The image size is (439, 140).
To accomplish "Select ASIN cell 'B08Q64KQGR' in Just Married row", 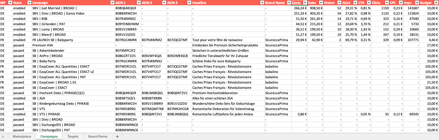I will (128, 8).
